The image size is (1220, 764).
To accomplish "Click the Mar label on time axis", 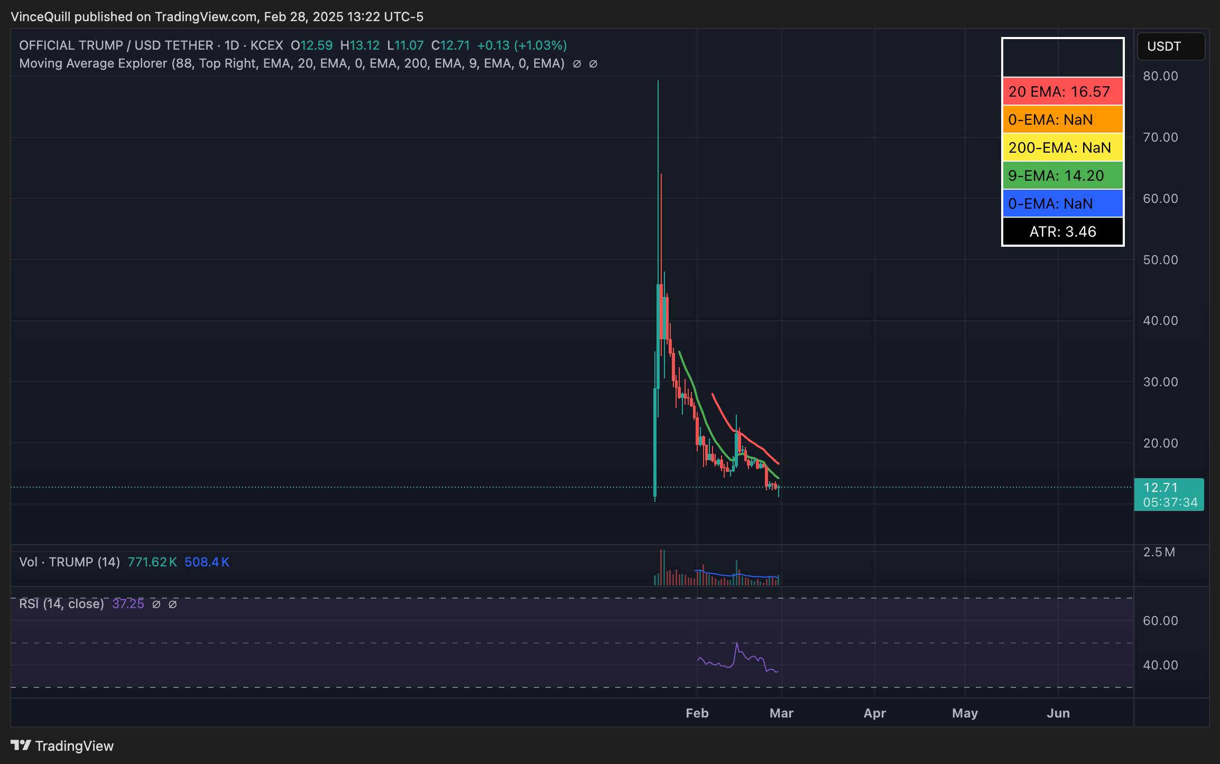I will click(x=781, y=713).
